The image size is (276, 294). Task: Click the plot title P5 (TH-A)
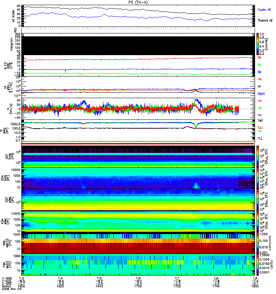(138, 3)
